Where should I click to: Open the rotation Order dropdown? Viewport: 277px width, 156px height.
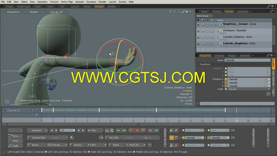249,89
